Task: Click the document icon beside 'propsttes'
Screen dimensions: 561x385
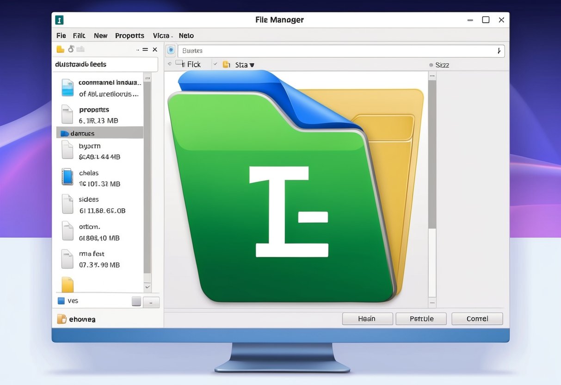Action: pos(67,114)
